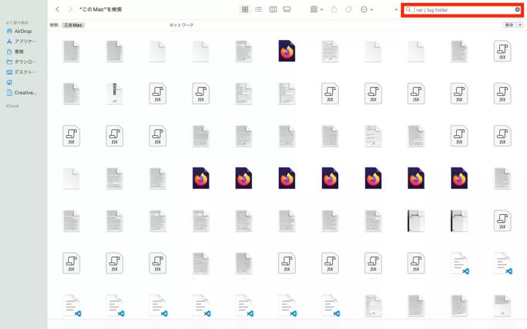The image size is (527, 329).
Task: Open アプリケーション in the sidebar
Action: coord(21,41)
